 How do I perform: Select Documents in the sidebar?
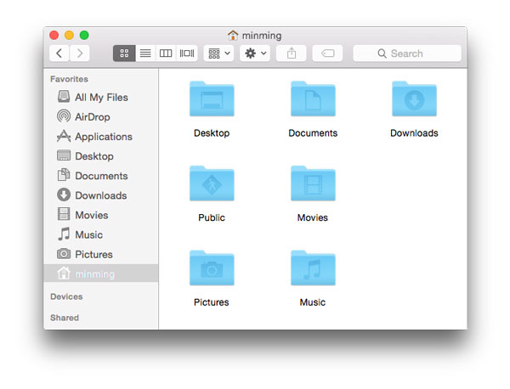point(101,176)
